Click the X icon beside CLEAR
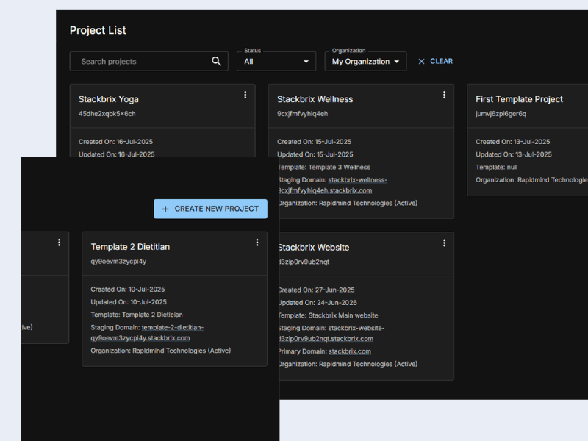Image resolution: width=588 pixels, height=441 pixels. pyautogui.click(x=421, y=62)
